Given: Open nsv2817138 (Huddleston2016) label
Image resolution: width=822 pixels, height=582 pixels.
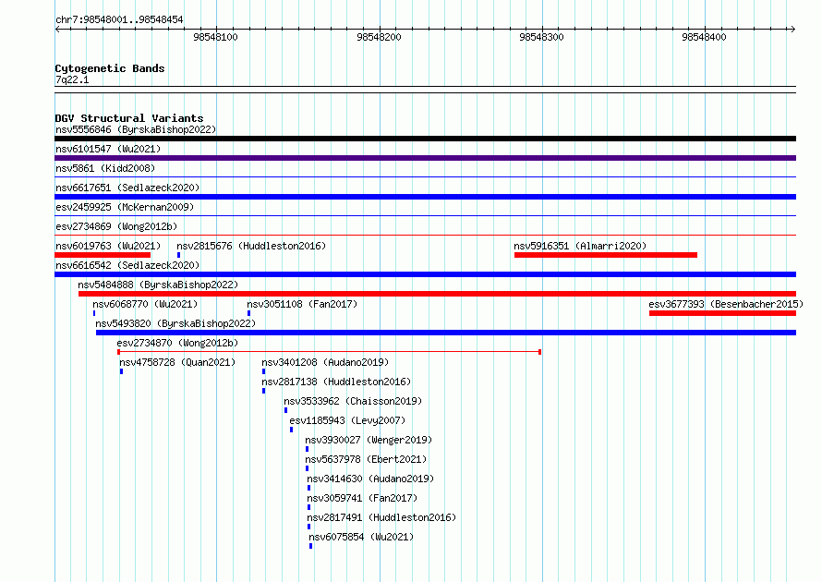Looking at the screenshot, I should point(336,382).
